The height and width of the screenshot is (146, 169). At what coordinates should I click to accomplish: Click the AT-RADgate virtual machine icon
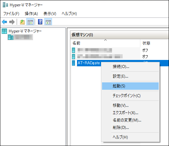(73, 63)
